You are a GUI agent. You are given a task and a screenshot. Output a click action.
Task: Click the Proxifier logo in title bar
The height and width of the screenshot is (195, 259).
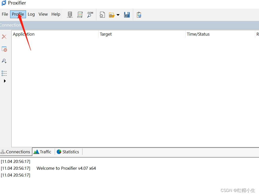pyautogui.click(x=4, y=3)
